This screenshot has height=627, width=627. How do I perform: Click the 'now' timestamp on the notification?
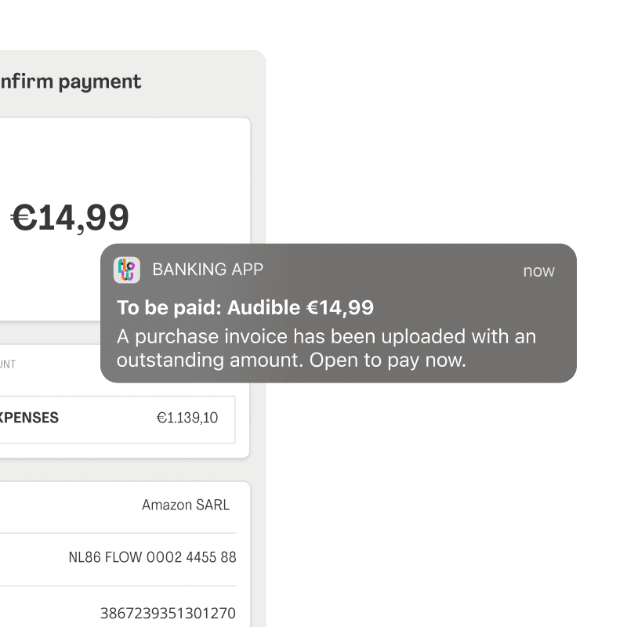click(538, 270)
